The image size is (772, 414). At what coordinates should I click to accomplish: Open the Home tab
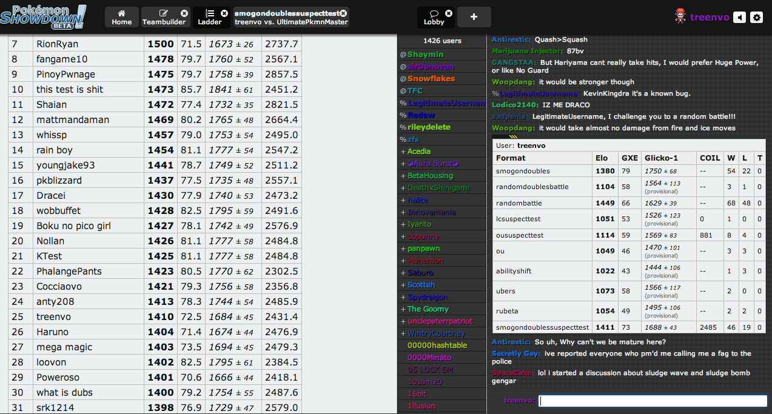121,17
